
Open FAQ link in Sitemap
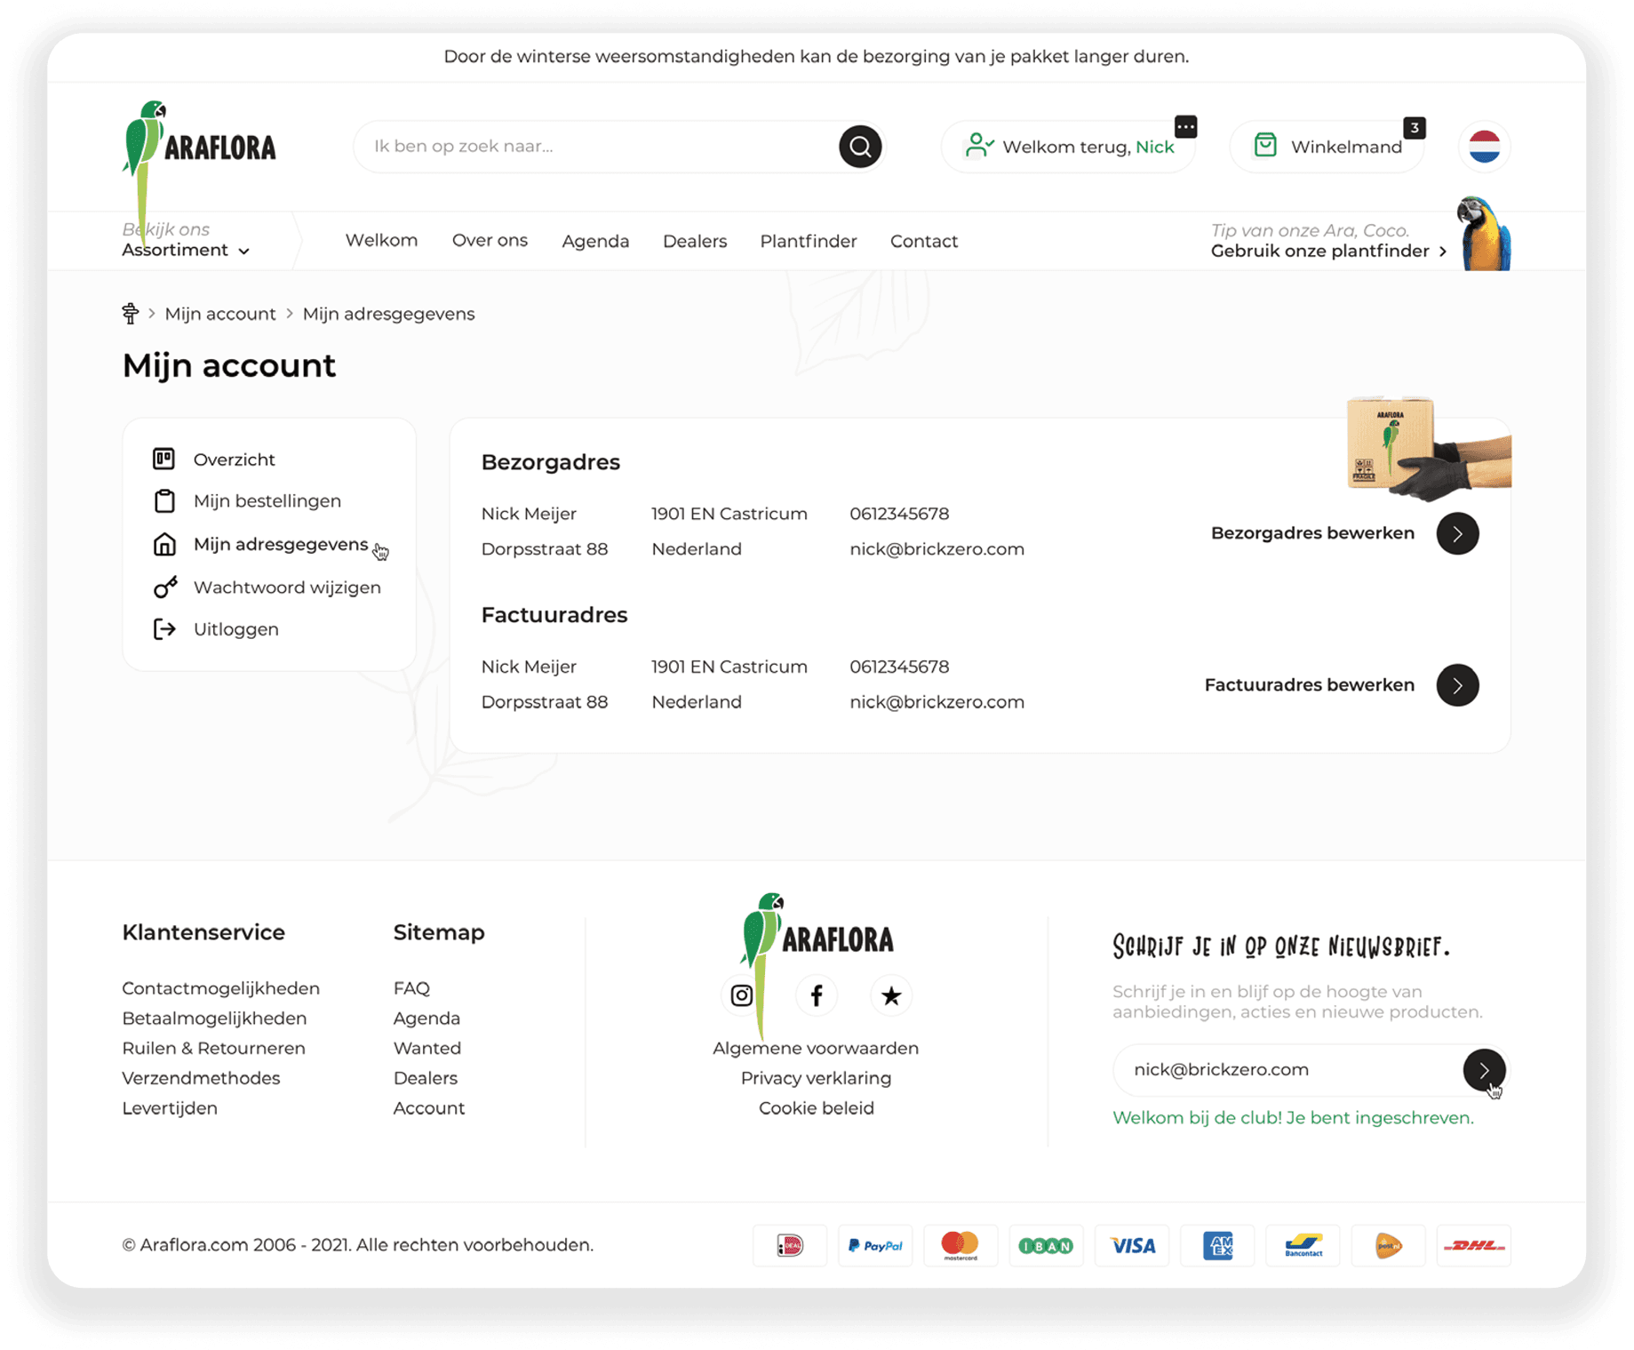(x=411, y=989)
